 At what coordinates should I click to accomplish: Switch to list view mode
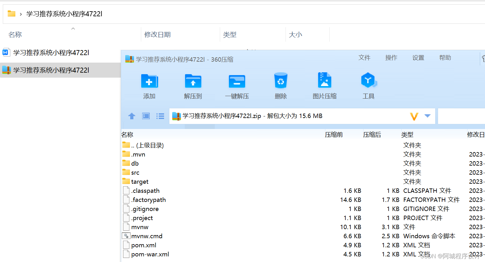pos(160,116)
